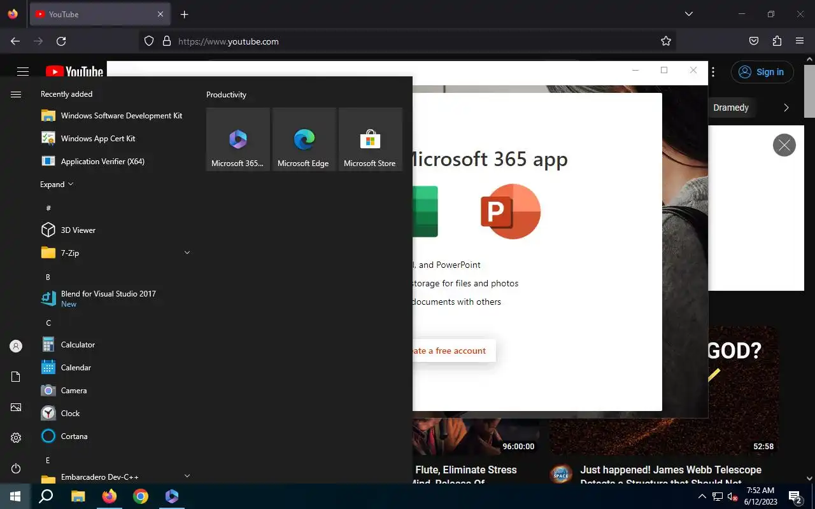
Task: Open YouTube settings three-dot menu
Action: pos(713,72)
